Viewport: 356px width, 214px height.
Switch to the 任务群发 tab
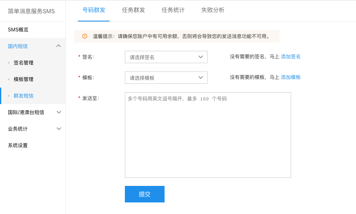click(134, 10)
